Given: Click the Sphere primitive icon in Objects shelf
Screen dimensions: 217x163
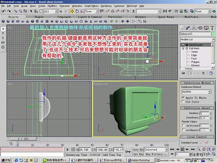Looking at the screenshot, I should [8, 21].
